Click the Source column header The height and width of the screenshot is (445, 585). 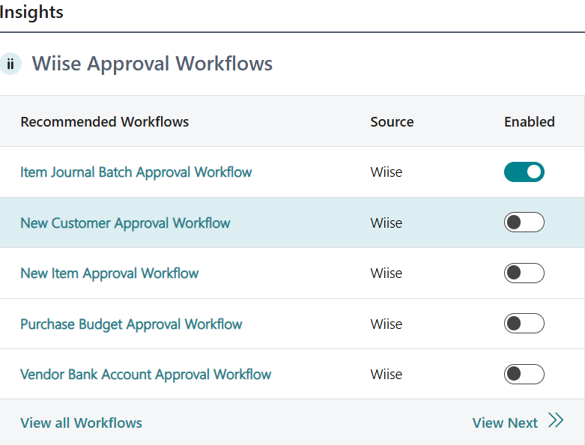pos(392,122)
